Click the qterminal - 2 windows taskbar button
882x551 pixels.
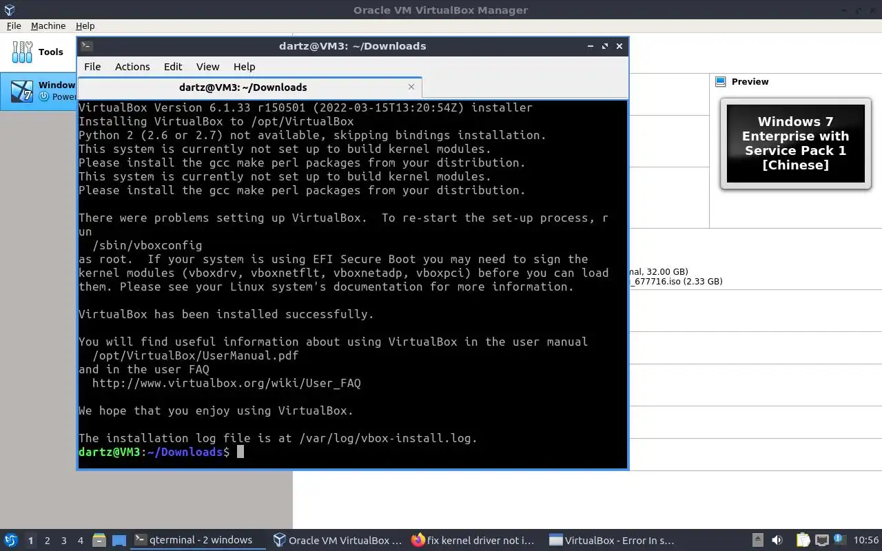[198, 540]
